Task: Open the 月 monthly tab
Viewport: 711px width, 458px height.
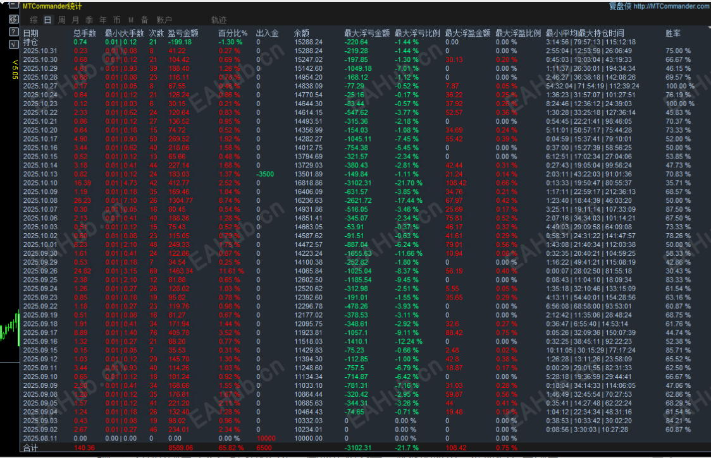Action: (75, 20)
